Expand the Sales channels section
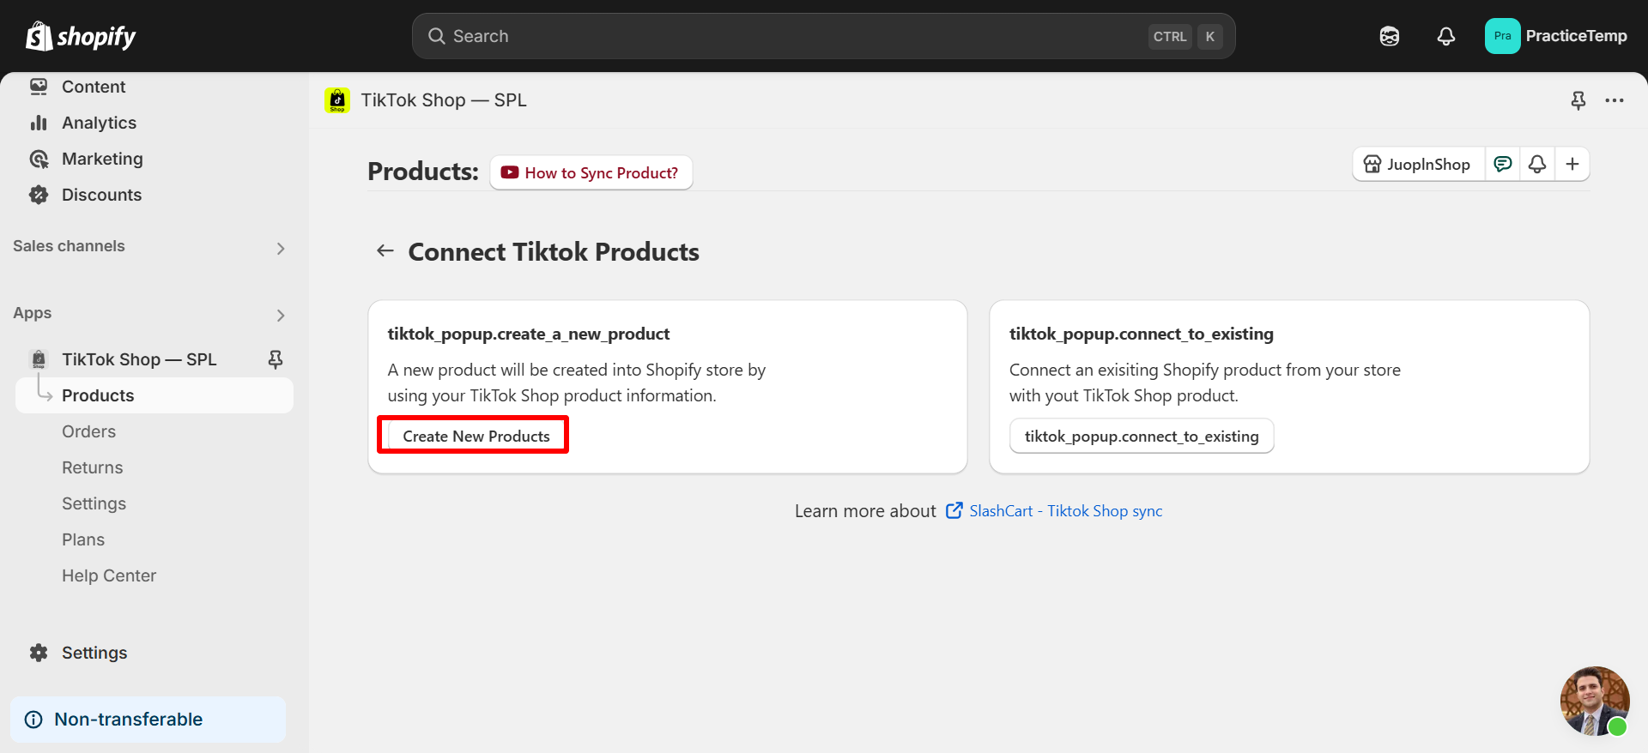The image size is (1648, 753). [x=281, y=249]
